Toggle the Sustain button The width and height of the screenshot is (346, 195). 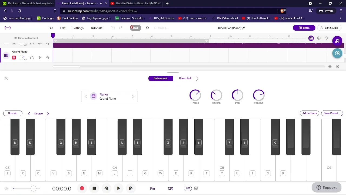click(13, 113)
